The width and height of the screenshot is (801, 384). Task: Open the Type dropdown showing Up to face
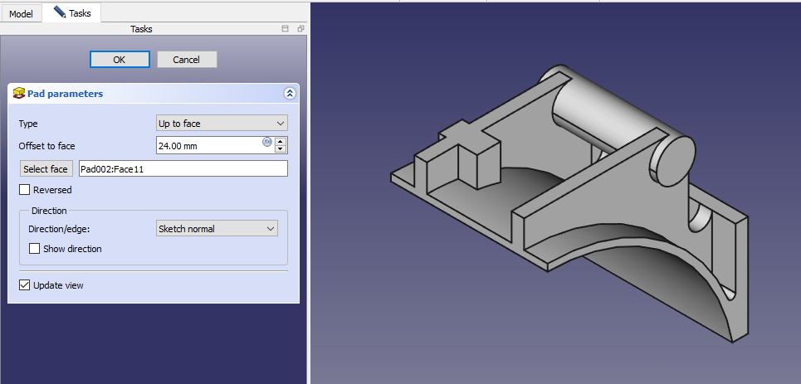pos(222,124)
